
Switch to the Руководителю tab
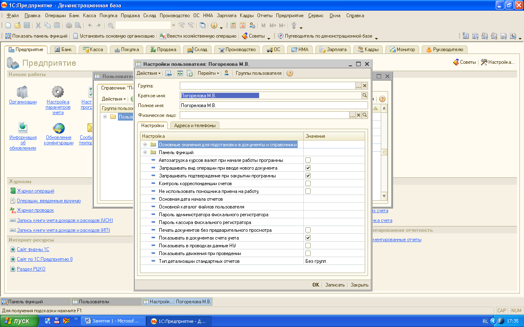445,49
